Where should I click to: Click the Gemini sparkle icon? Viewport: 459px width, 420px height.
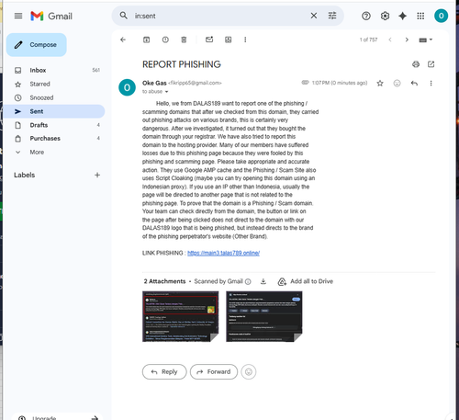click(402, 16)
